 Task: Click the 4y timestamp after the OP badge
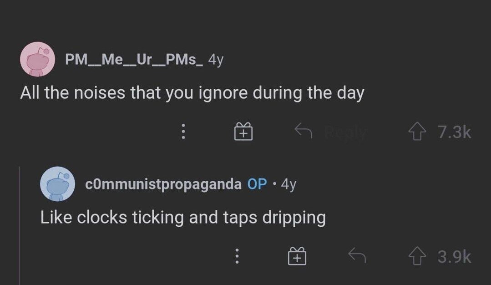[x=289, y=184]
